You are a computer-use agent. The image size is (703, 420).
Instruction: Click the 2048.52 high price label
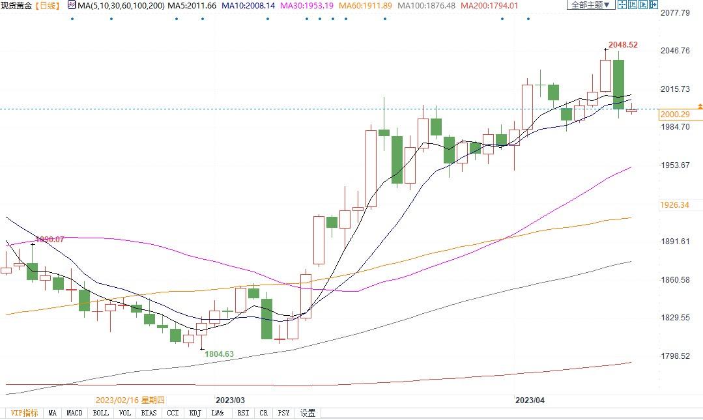(x=623, y=45)
